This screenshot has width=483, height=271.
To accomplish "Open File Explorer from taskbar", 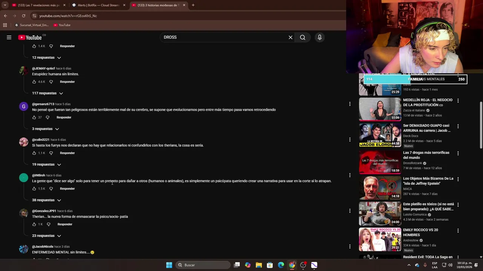I will 259,265.
